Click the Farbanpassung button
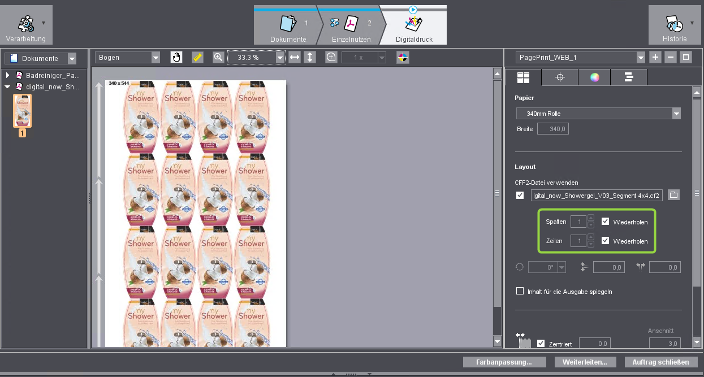This screenshot has width=704, height=377. pos(504,362)
